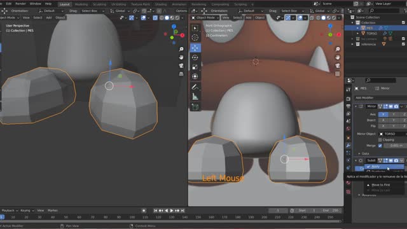407x229 pixels.
Task: Open the Render properties tab icon
Action: pyautogui.click(x=348, y=99)
